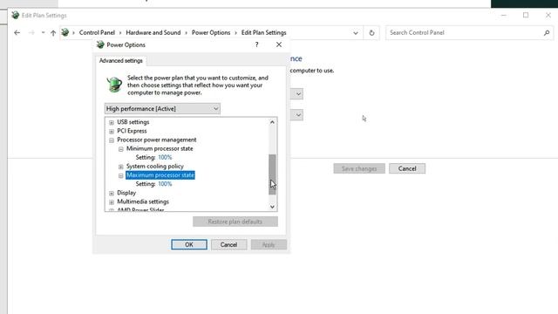Image resolution: width=558 pixels, height=314 pixels.
Task: Click the help question mark button
Action: (x=256, y=44)
